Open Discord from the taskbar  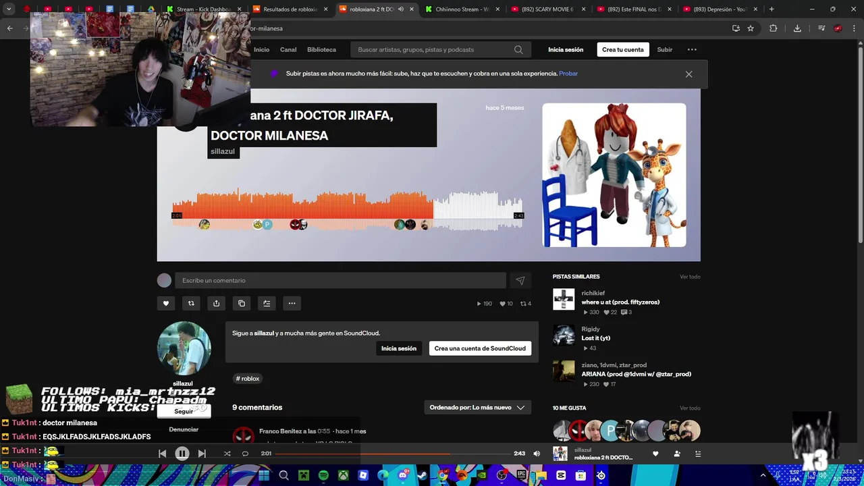tap(403, 476)
